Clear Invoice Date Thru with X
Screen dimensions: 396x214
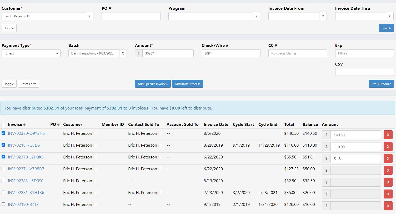(390, 16)
